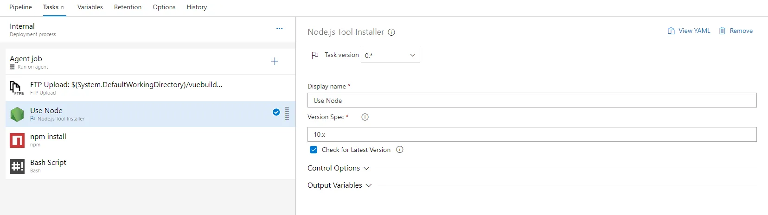Expand the Output Variables section
Screen dimensions: 768x215
(339, 185)
